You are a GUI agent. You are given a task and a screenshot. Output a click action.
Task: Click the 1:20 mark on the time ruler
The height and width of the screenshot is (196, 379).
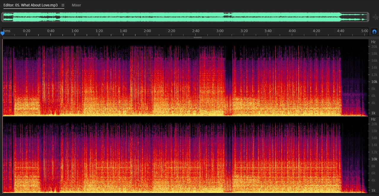[x=99, y=31]
